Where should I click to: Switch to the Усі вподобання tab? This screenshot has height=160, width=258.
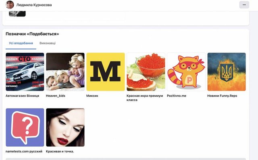(x=21, y=43)
